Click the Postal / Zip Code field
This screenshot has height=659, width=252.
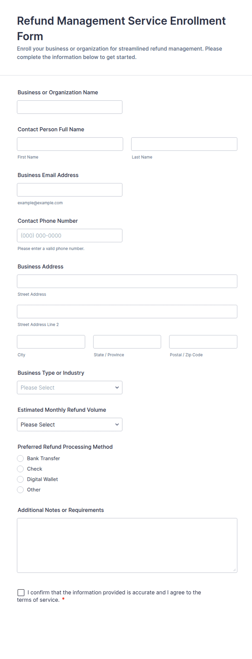pos(203,342)
